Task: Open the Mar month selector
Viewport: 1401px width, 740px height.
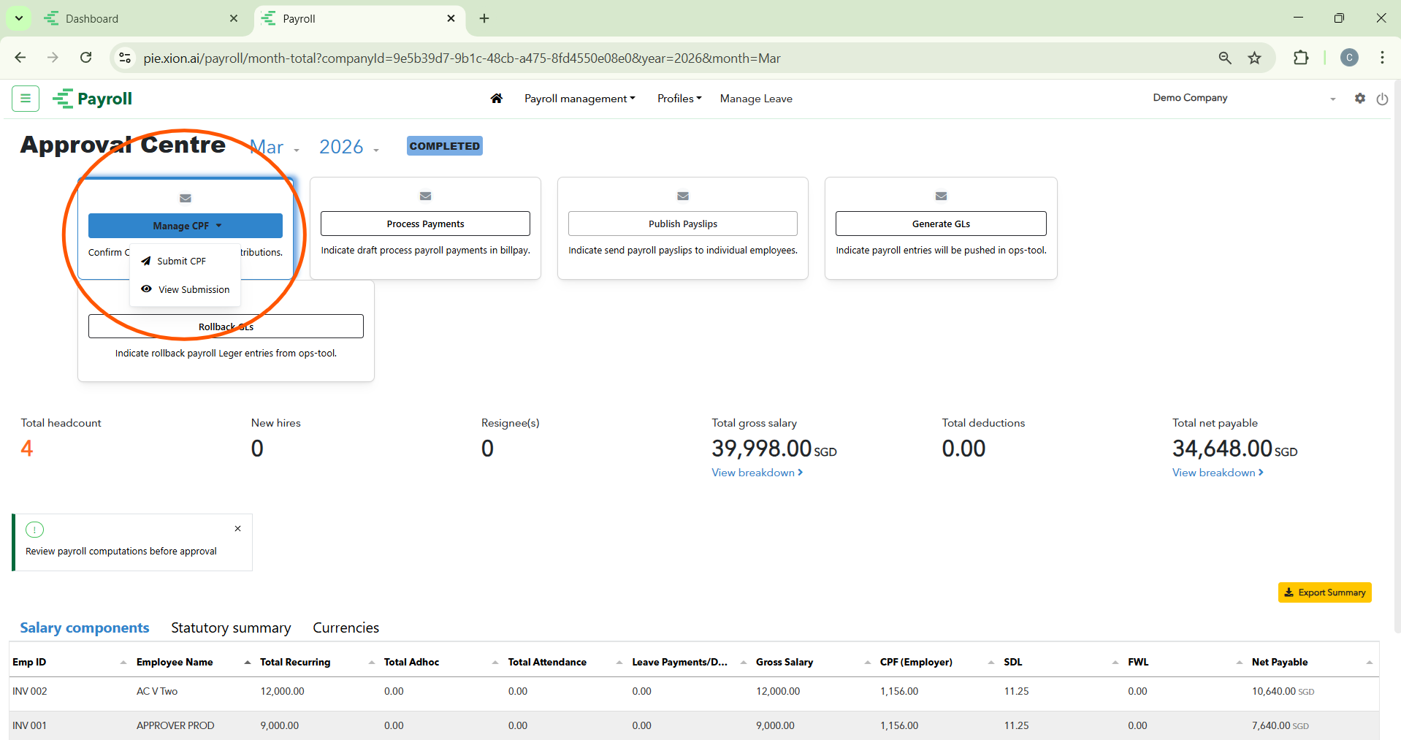Action: coord(274,148)
